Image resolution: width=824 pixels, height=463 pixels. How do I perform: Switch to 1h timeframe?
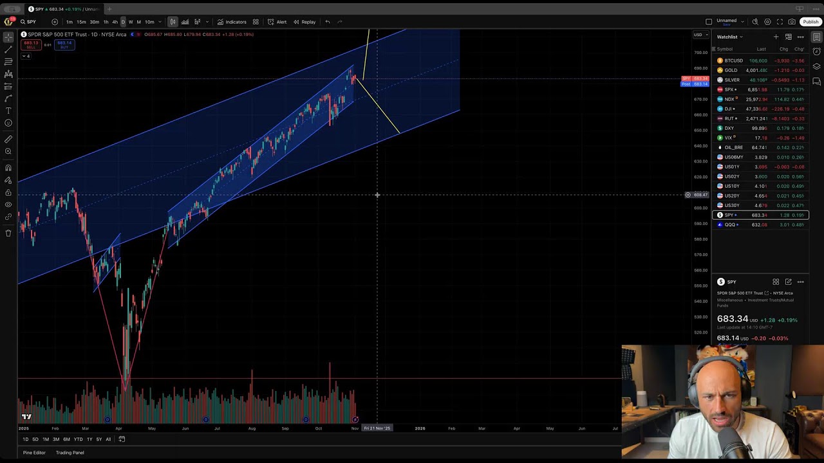pos(106,22)
